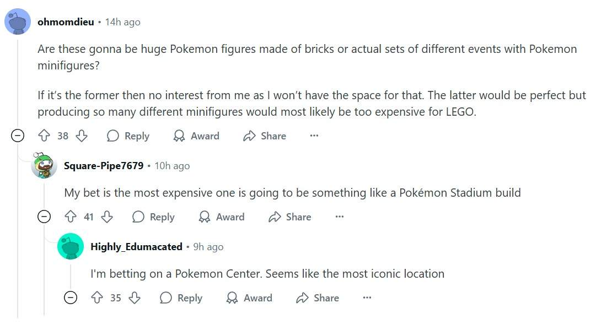Open more options on Square-Pipe7679's comment

(340, 217)
